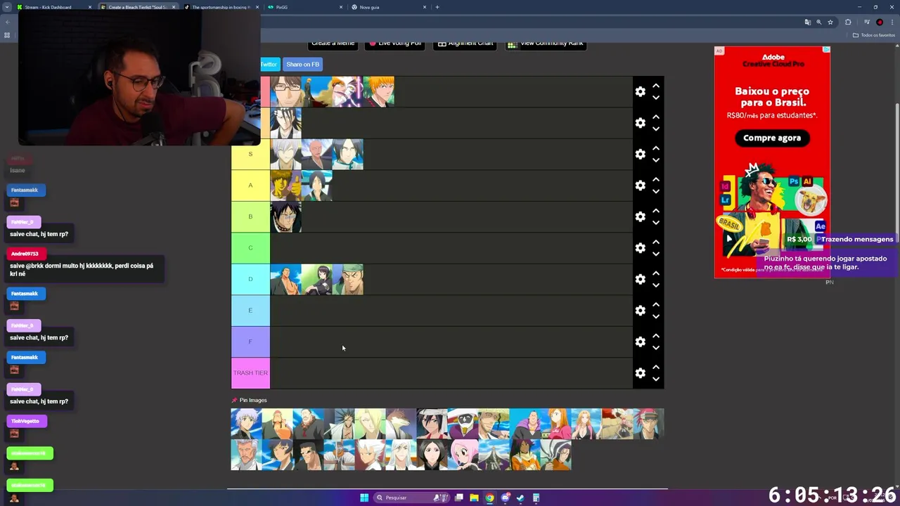Screen dimensions: 900x506
Task: Open settings gear for the TRASH TIER row
Action: (640, 373)
